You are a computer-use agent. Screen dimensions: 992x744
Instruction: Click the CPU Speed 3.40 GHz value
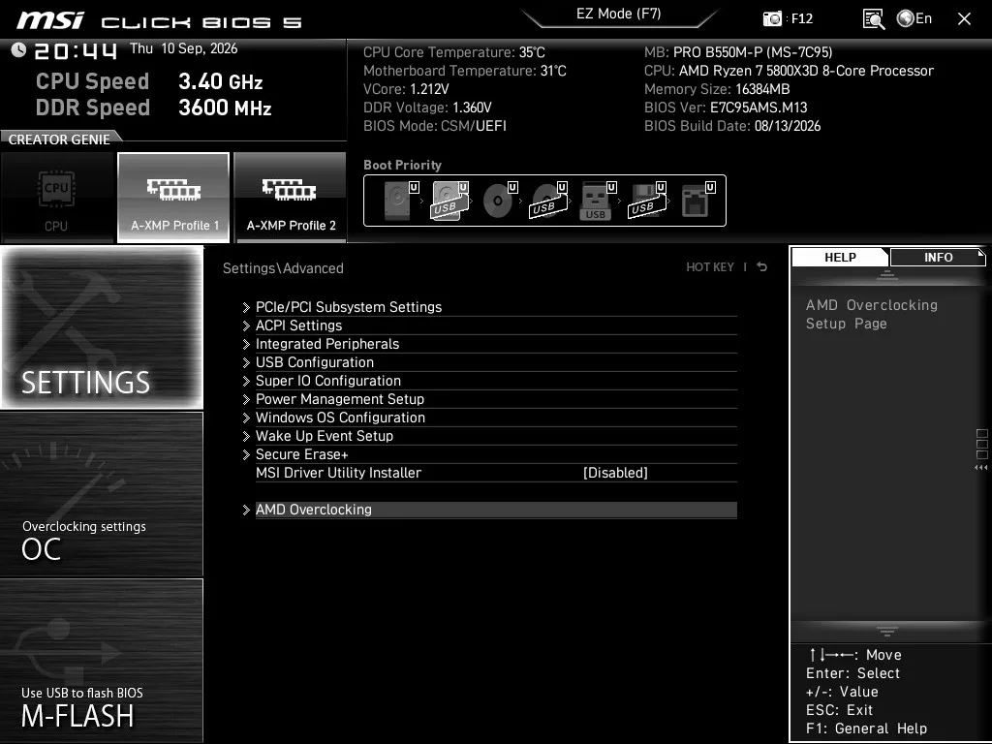click(220, 81)
